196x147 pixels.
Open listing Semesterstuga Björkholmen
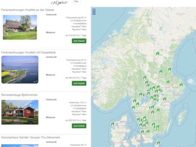(x=20, y=95)
